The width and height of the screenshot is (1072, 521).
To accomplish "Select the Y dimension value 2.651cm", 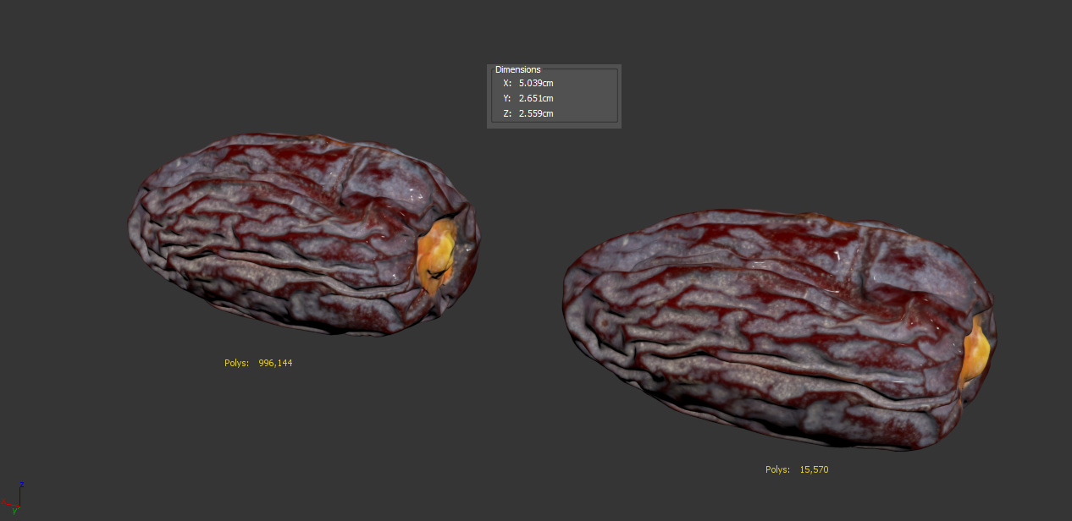I will (536, 98).
